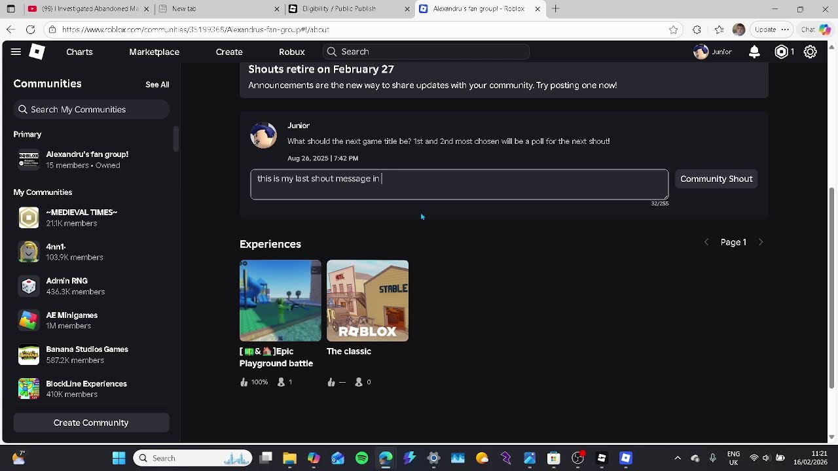Open the browser profile picture
838x471 pixels.
click(739, 29)
